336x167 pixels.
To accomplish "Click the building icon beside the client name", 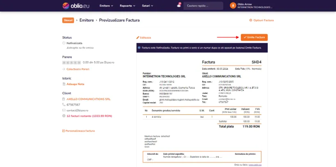I will (x=64, y=99).
